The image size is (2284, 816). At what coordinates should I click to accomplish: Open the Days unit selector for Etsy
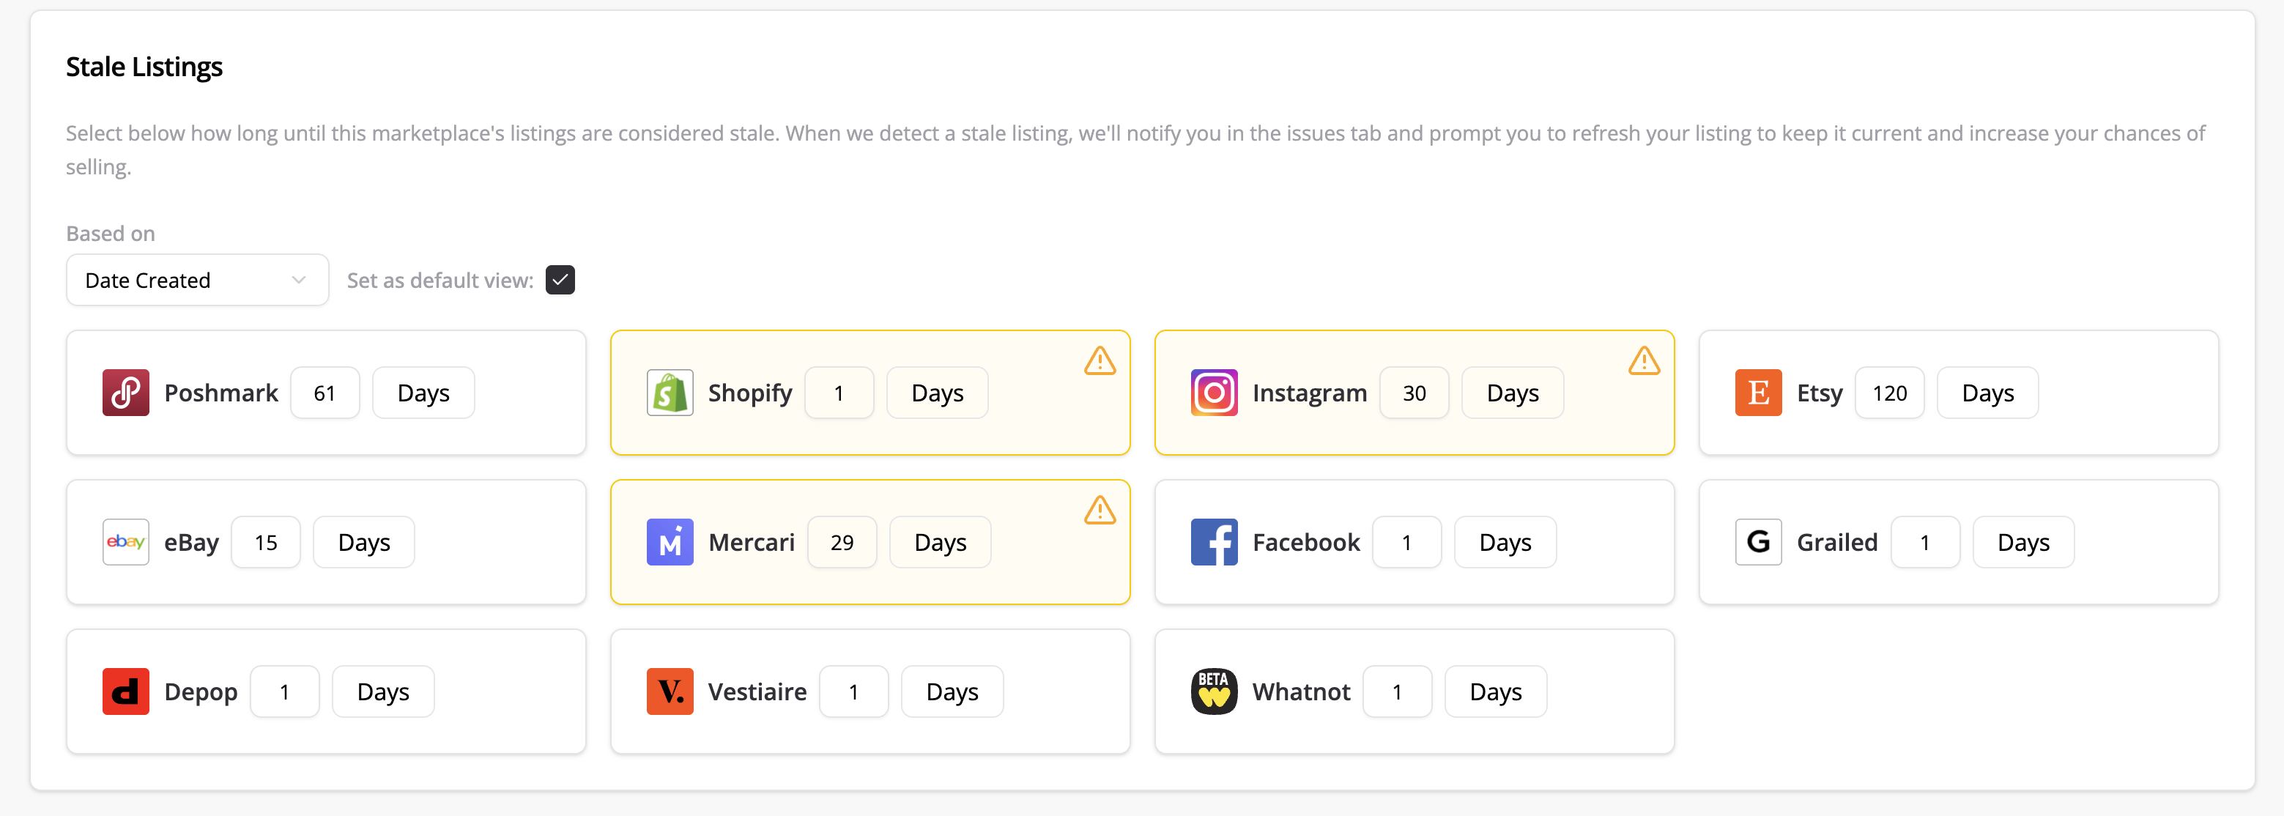click(x=1987, y=393)
